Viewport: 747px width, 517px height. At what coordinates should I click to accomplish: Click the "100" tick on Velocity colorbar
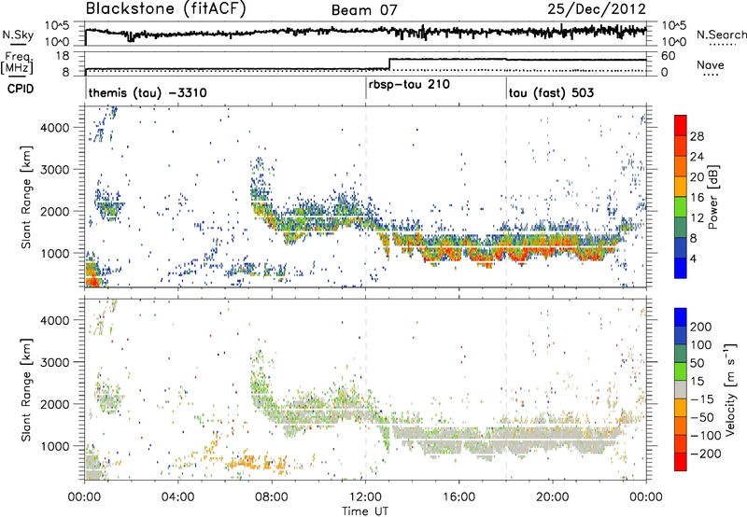(x=701, y=344)
